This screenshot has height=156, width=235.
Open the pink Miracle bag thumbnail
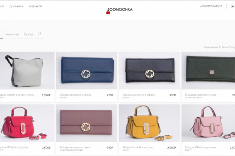(x=208, y=123)
